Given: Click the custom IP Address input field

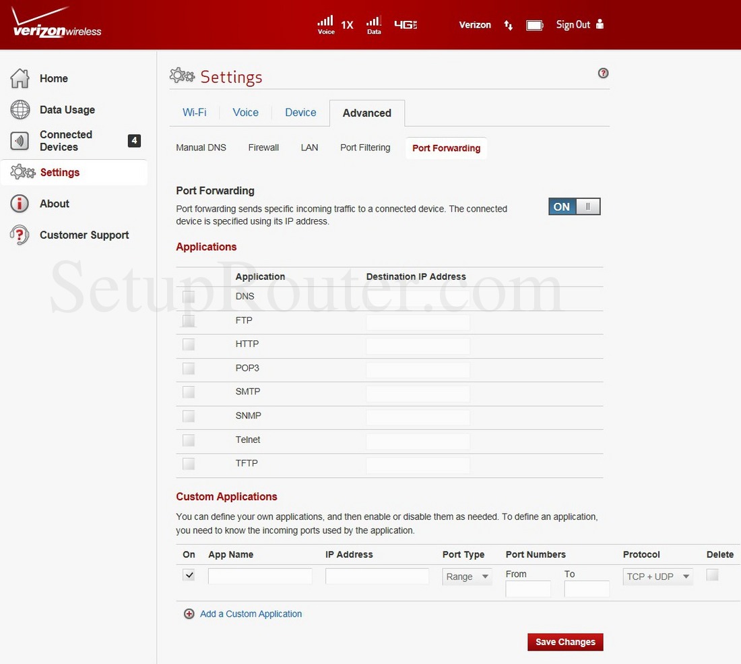Looking at the screenshot, I should [x=377, y=576].
